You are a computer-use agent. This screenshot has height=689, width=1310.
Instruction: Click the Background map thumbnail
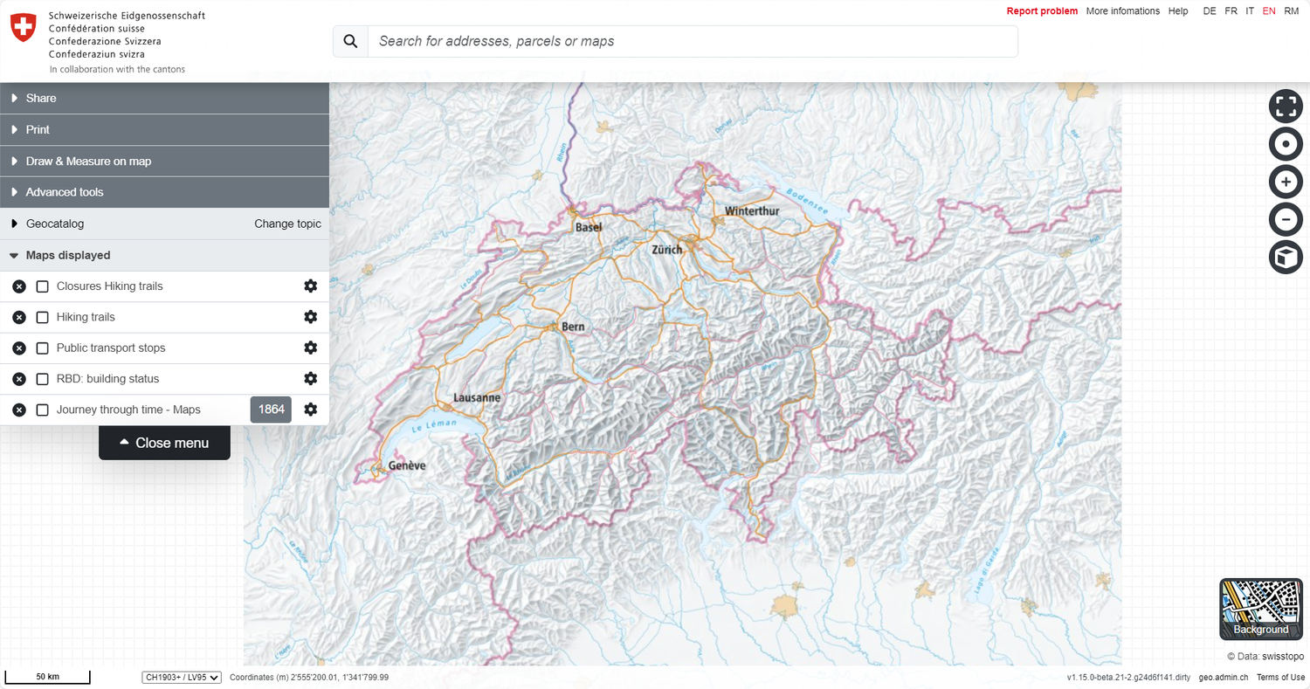pos(1260,609)
